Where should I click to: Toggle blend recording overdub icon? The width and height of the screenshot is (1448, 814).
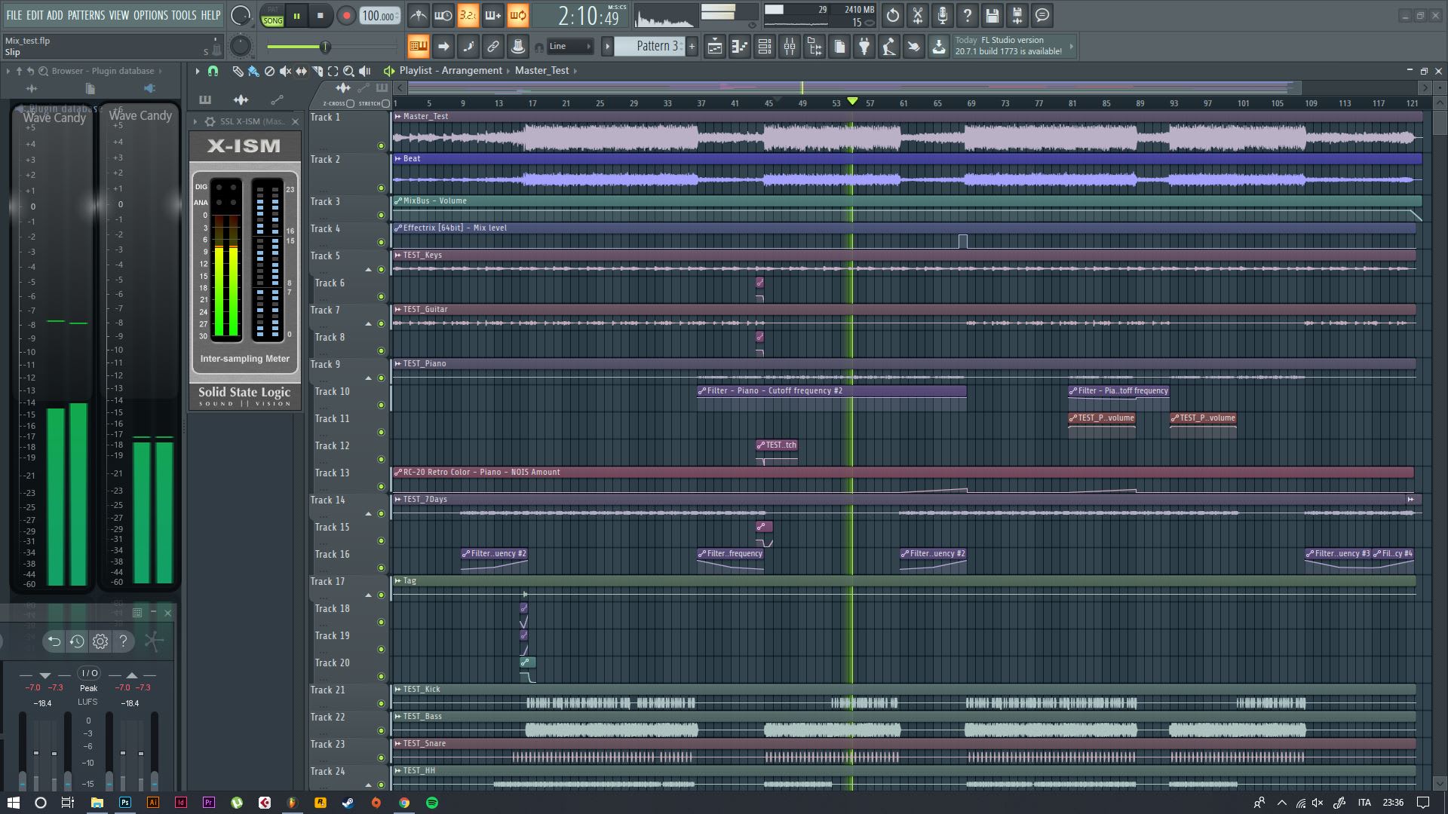click(492, 15)
